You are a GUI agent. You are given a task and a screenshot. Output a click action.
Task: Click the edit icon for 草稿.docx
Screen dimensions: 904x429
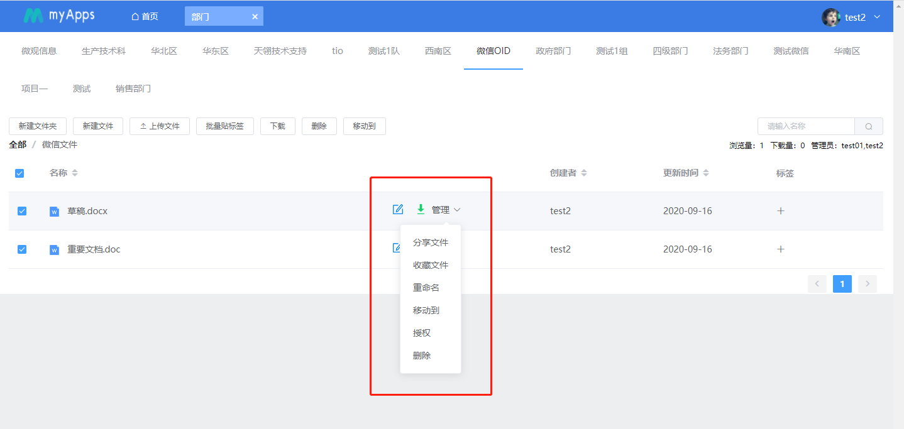pos(397,210)
